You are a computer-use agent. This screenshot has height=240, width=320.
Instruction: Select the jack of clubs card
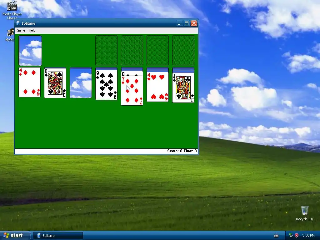pyautogui.click(x=183, y=88)
